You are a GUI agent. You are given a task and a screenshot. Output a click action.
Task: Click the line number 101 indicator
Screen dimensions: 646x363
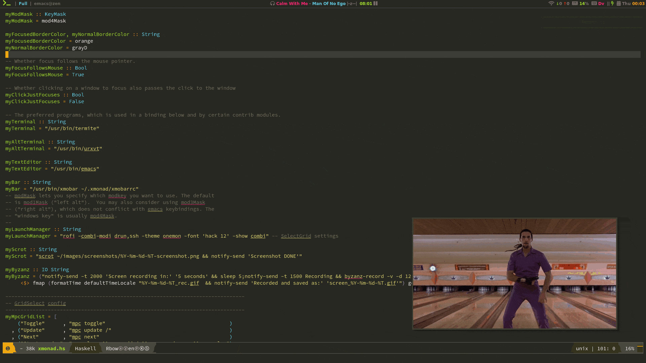pos(602,348)
